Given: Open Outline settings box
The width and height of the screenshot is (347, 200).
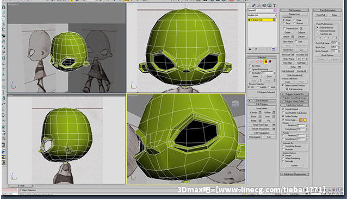Looking at the screenshot, I should [274, 112].
